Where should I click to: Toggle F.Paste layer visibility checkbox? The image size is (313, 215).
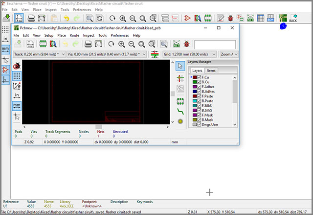(x=199, y=96)
